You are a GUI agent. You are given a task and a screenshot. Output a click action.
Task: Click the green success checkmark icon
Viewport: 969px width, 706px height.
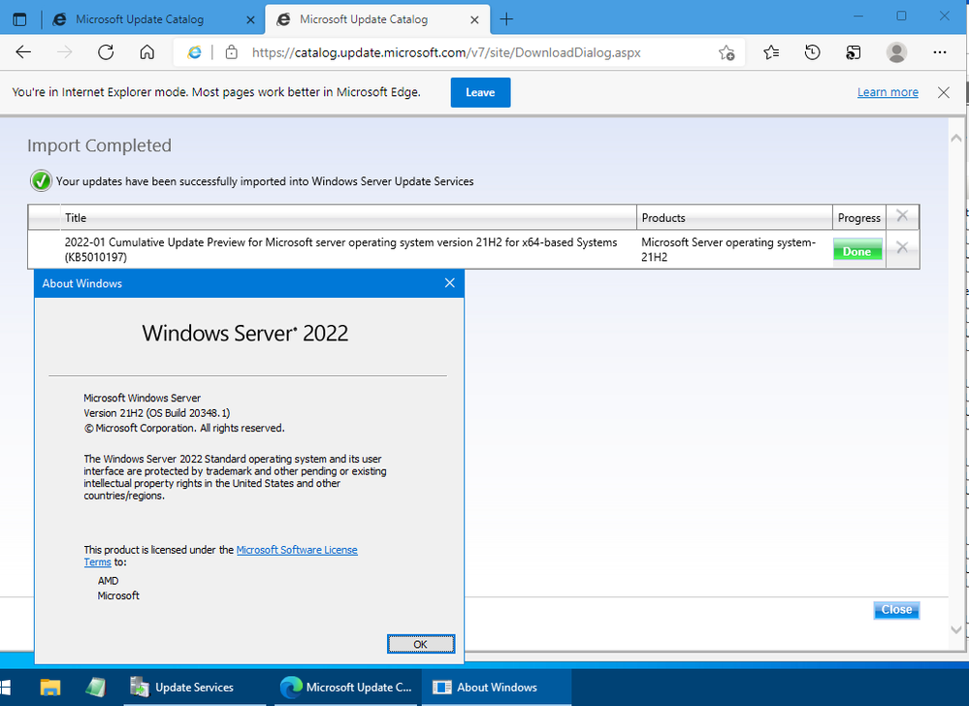click(41, 181)
